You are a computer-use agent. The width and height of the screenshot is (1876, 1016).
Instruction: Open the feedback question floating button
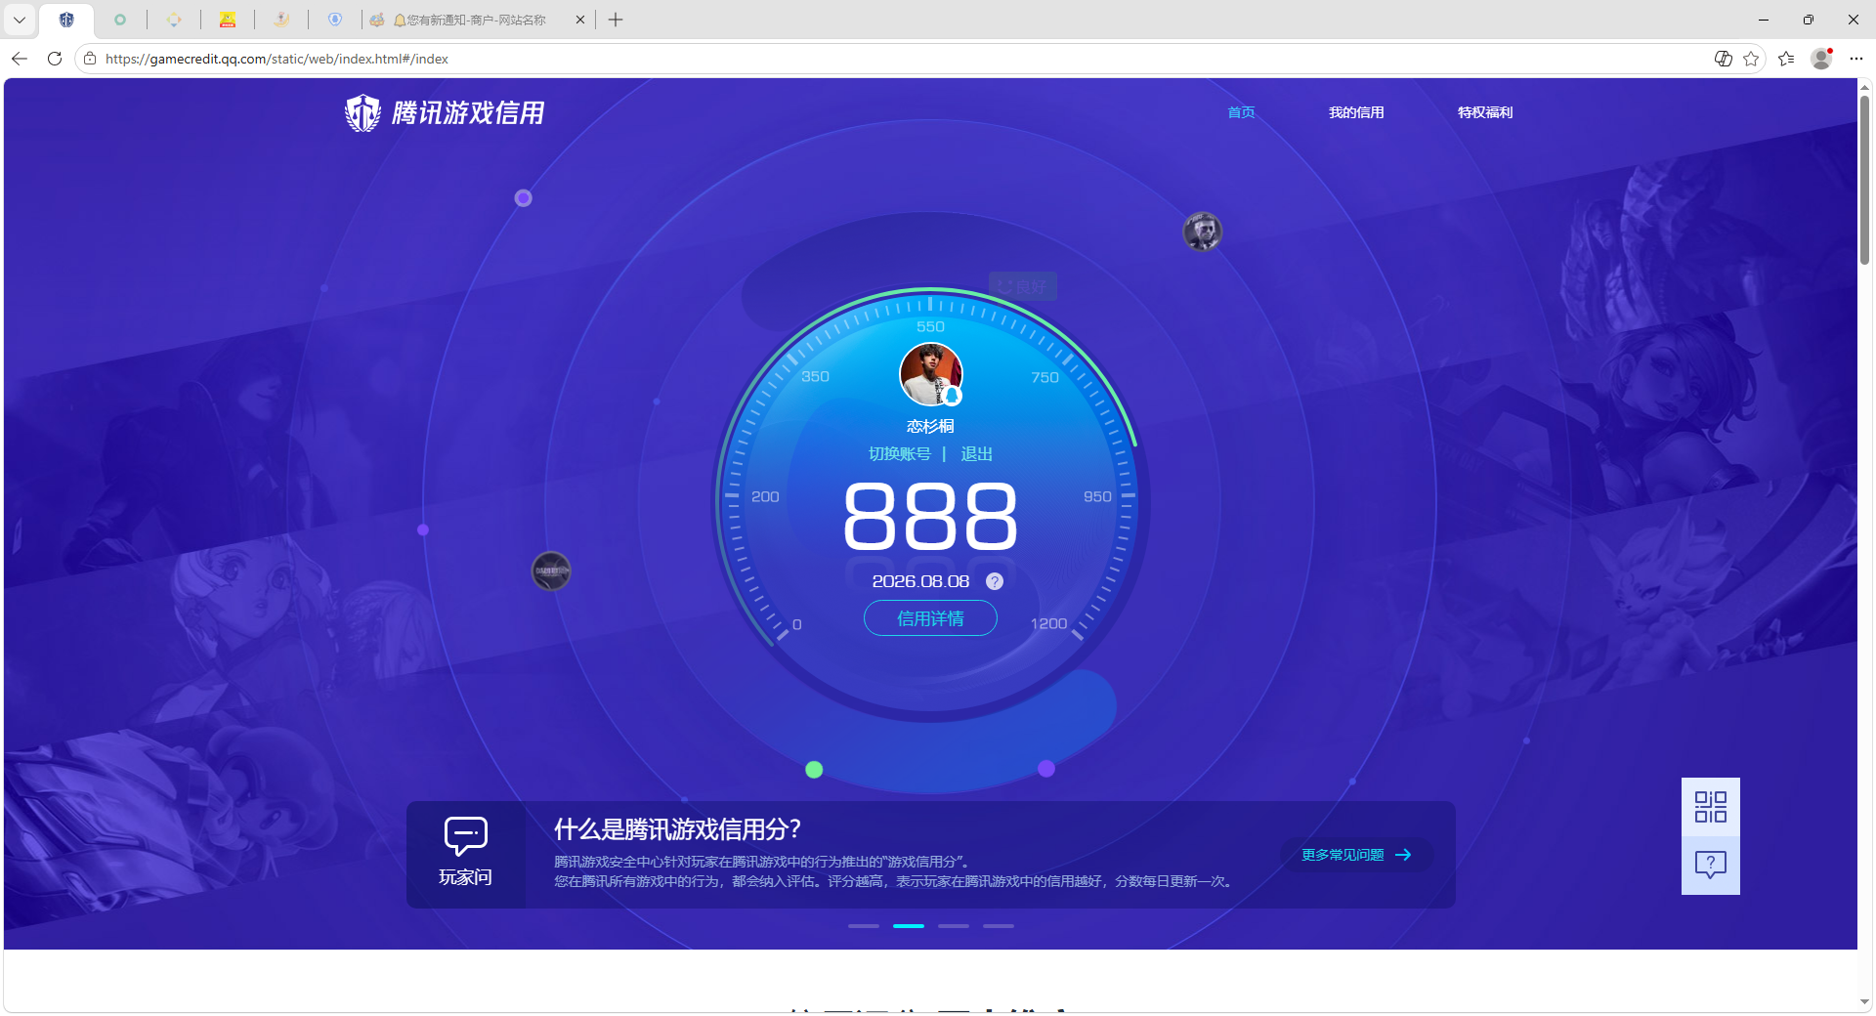coord(1711,866)
